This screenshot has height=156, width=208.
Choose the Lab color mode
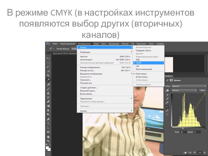[x=148, y=66]
